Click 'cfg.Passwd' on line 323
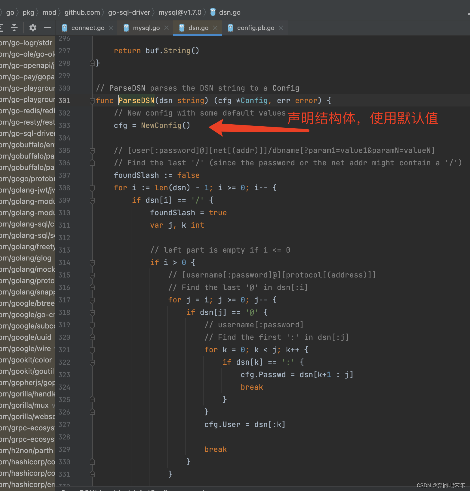Screen dimensions: 470x491 click(263, 375)
